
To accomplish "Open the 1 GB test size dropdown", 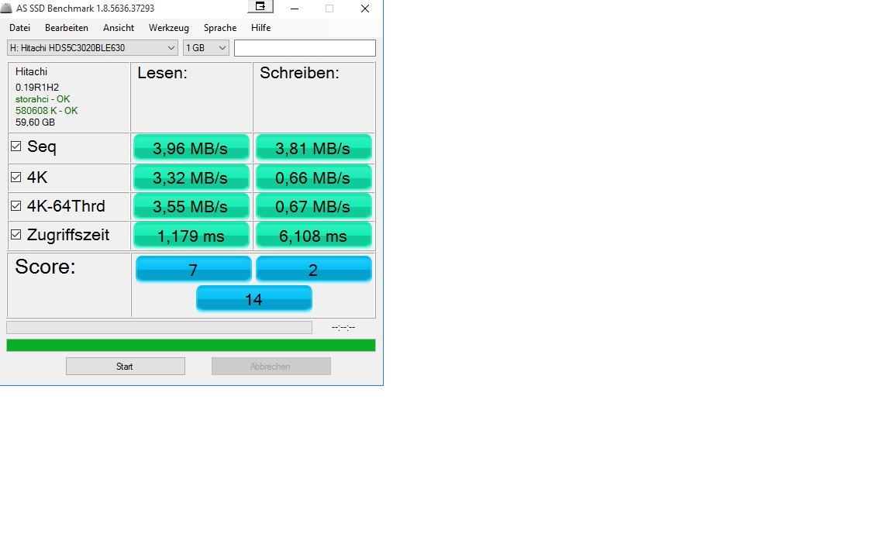I will (206, 48).
